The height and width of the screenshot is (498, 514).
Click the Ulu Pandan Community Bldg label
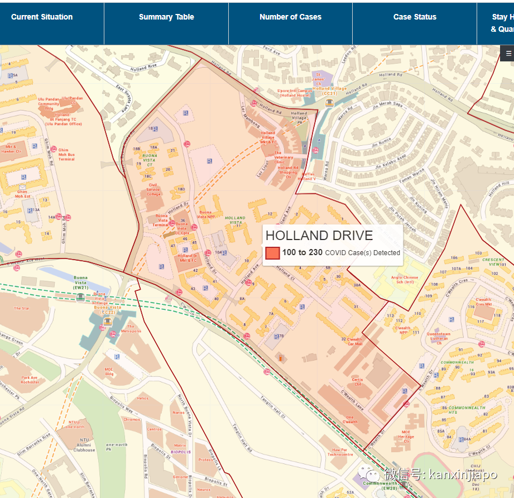pos(49,104)
